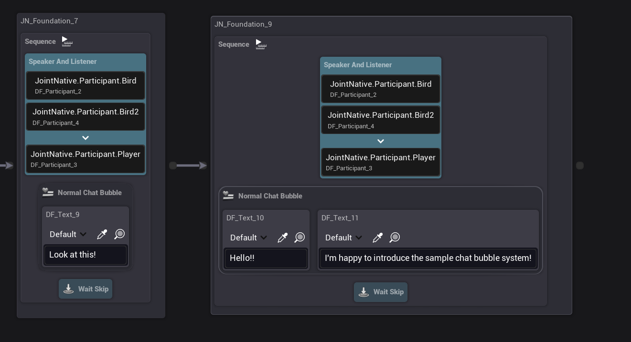Open the Default dropdown in DF_Text_10

248,238
